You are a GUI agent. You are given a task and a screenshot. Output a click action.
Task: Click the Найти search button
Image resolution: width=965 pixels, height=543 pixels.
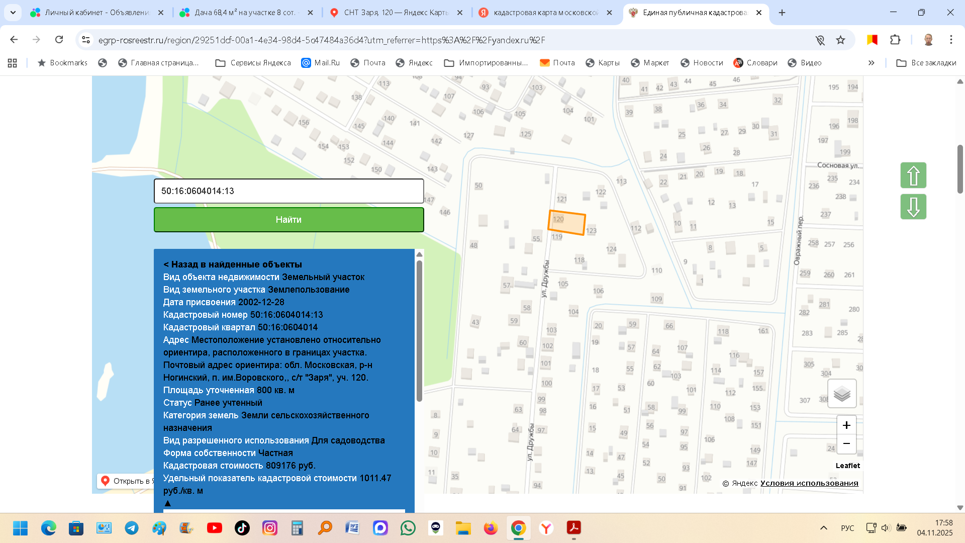288,220
